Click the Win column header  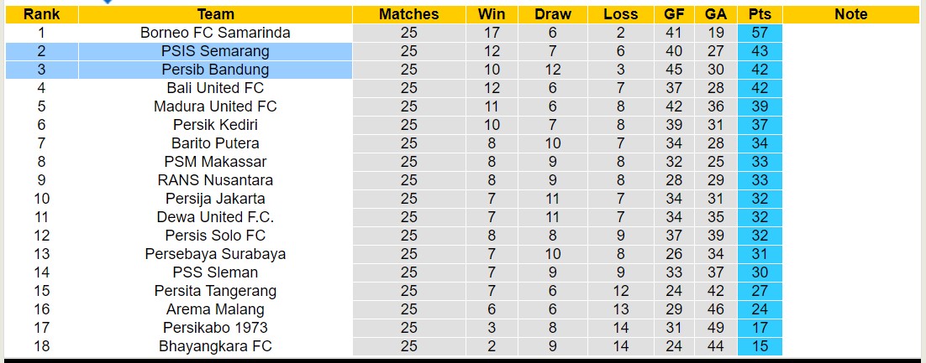tap(492, 14)
